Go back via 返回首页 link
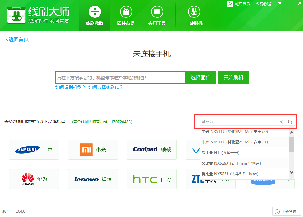 (x=17, y=39)
